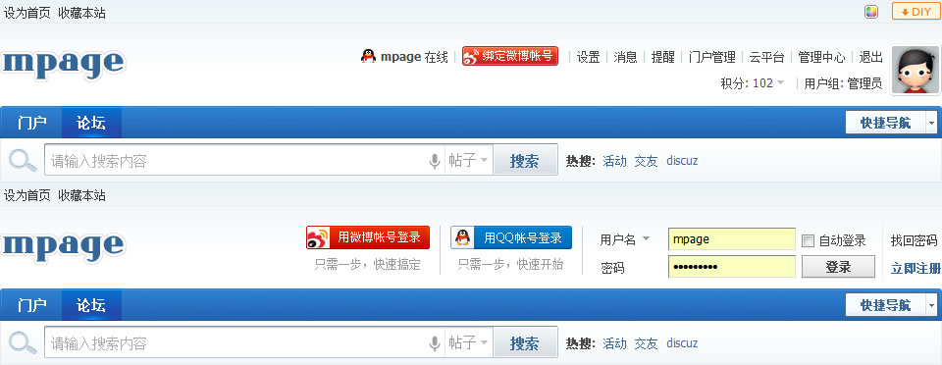
Task: Click hot search 交友 in the upper bar
Action: 646,161
